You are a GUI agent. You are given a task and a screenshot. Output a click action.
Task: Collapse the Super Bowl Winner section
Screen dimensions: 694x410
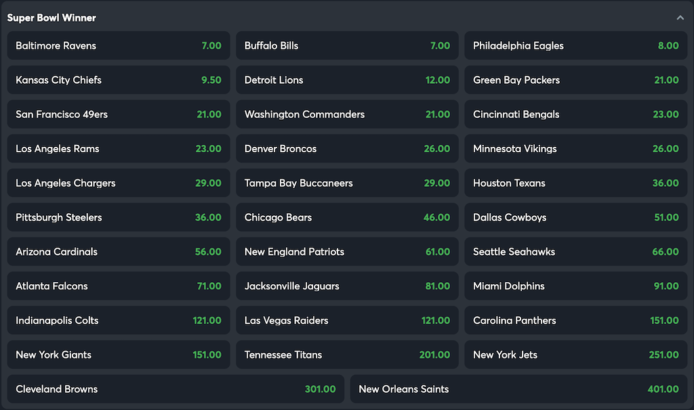pos(680,17)
